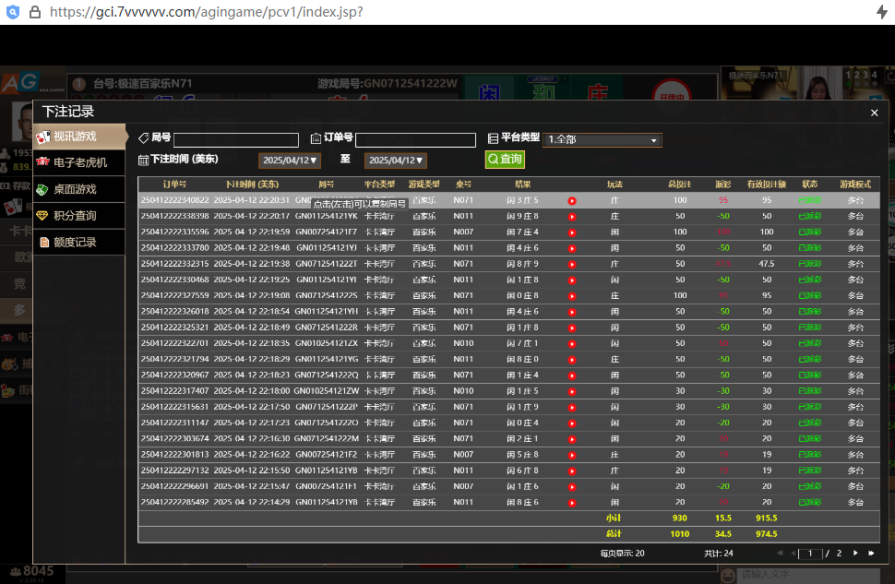Screen dimensions: 895x584
Task: Select 视讯游戏 tab in sidebar
Action: [79, 137]
